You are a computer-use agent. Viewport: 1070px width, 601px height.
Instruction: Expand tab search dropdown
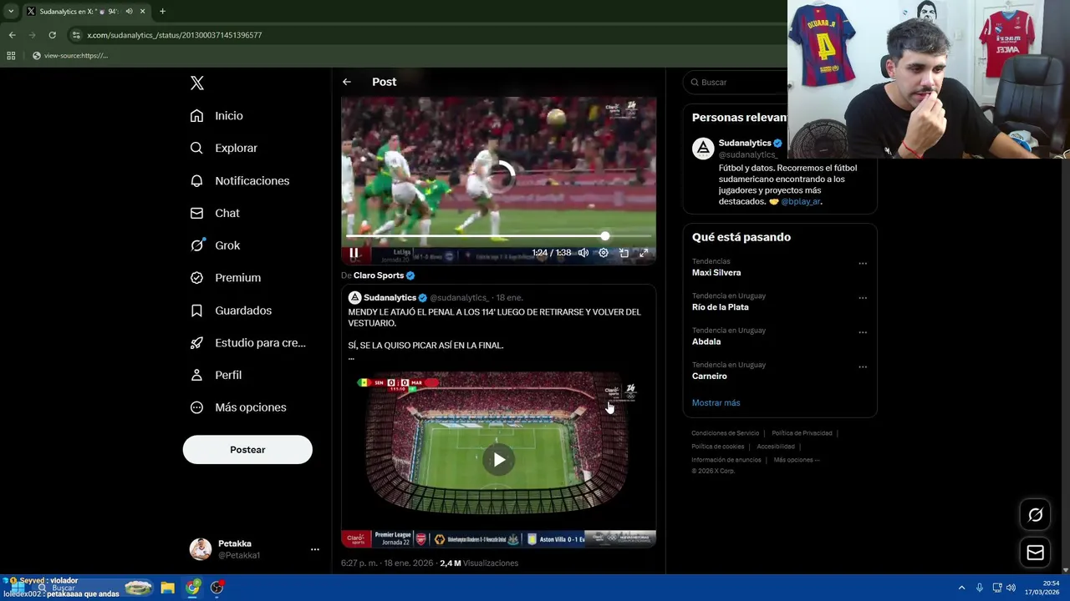[x=11, y=12]
